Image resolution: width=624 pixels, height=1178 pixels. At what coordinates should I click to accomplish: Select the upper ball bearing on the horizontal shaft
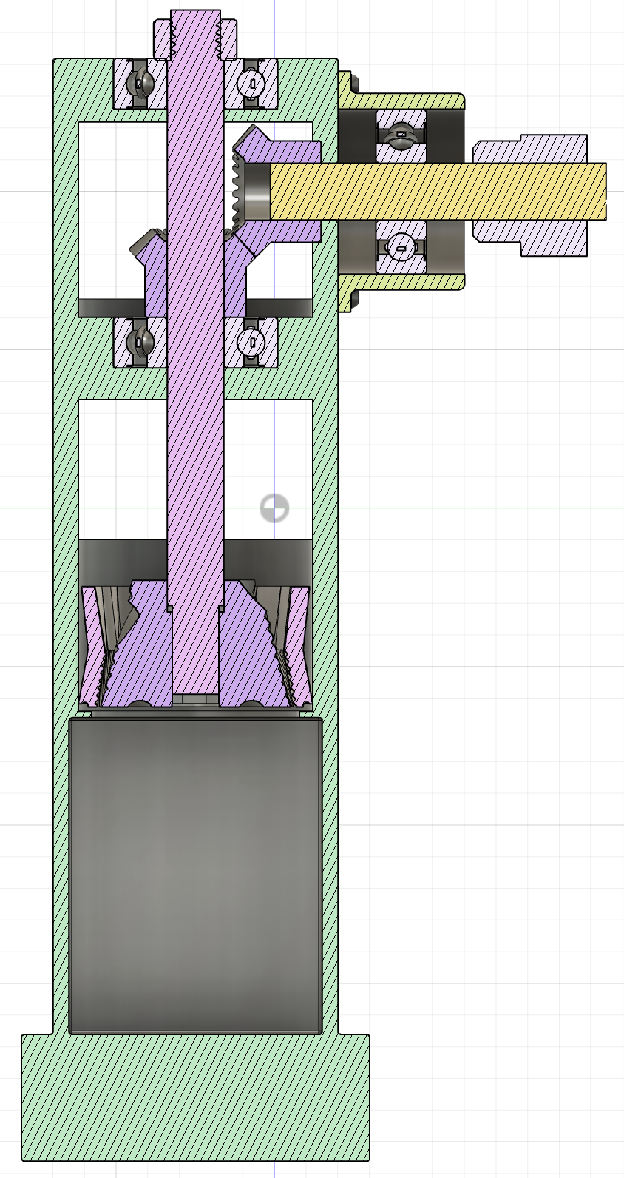[x=401, y=135]
